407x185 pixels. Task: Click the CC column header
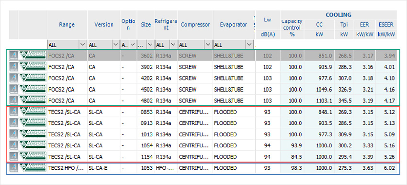(x=319, y=25)
